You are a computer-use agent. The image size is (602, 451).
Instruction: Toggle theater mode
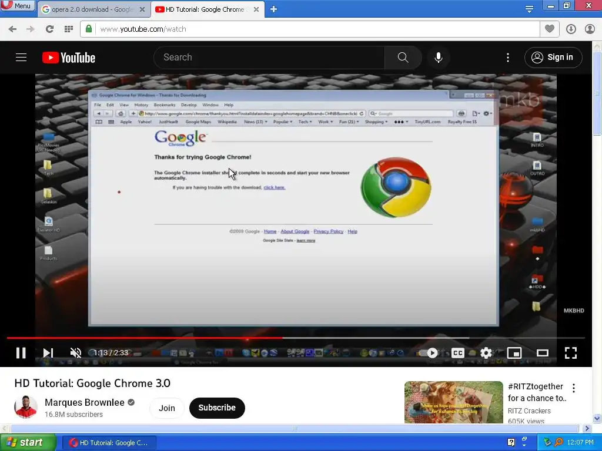pyautogui.click(x=543, y=353)
